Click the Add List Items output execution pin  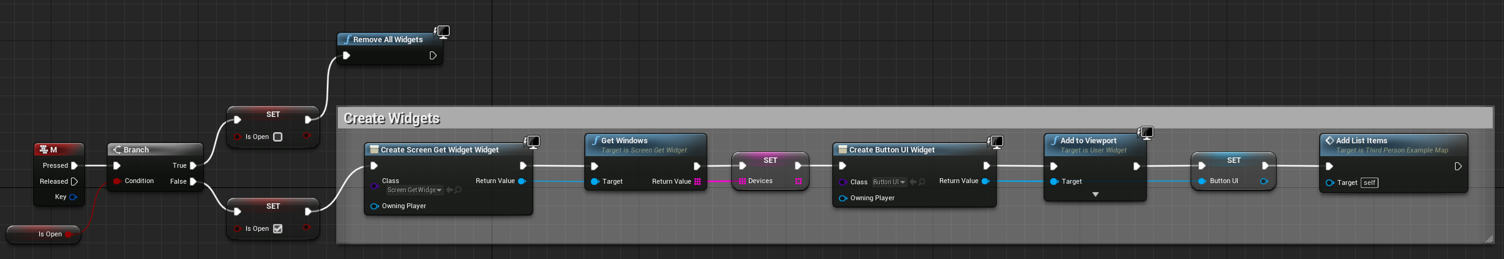pyautogui.click(x=1458, y=167)
